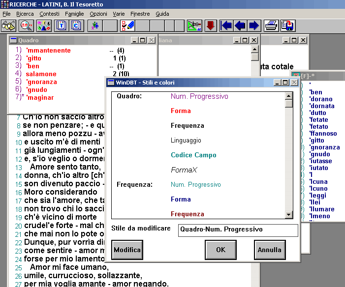This screenshot has width=345, height=287.
Task: Select ''gitto' in Quadro window
Action: tap(33, 58)
